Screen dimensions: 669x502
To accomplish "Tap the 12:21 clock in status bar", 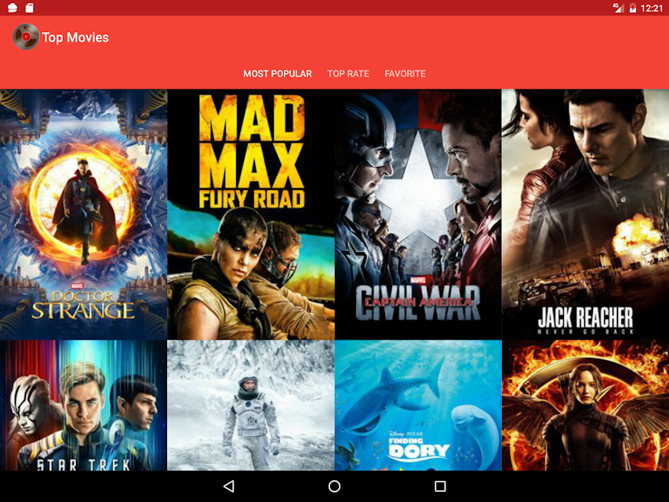I will click(x=652, y=8).
